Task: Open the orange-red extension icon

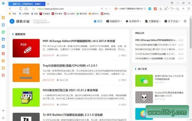Action: tap(155, 9)
